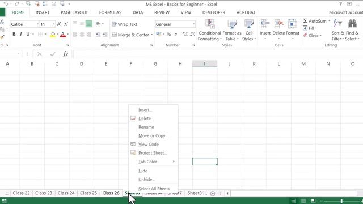Choose Move or Copy from context menu
The height and width of the screenshot is (204, 363).
tap(153, 135)
